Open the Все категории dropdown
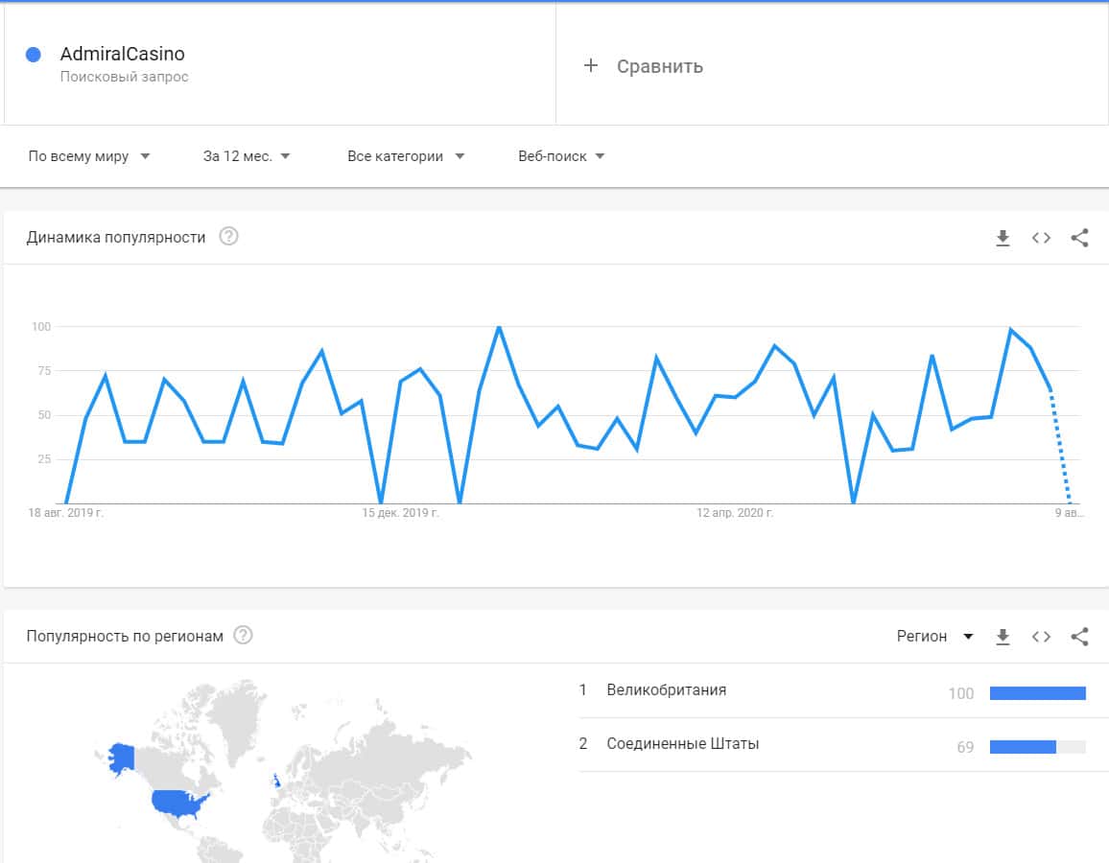 (x=405, y=156)
